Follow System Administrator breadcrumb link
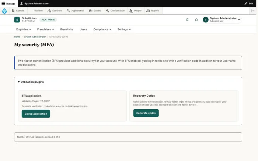Viewport: 258px width, 161px height. [x=35, y=37]
